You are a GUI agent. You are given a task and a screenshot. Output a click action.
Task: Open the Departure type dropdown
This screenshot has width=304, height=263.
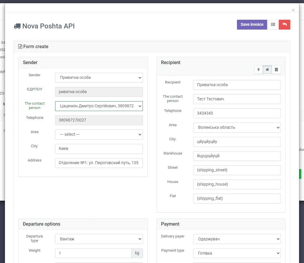pos(99,239)
